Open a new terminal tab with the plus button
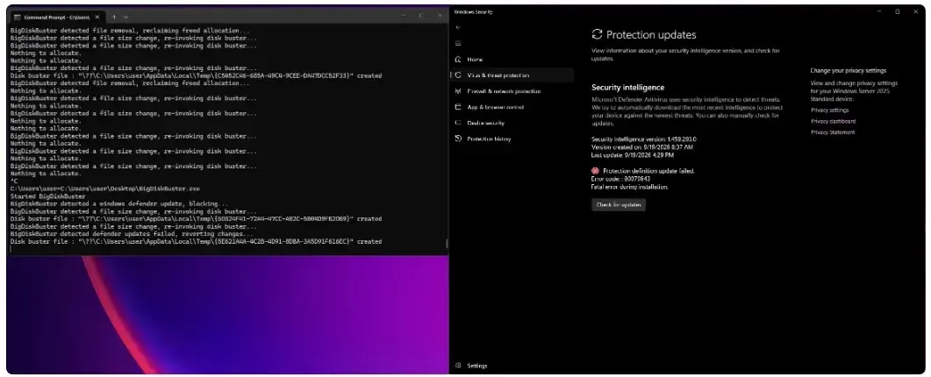 pos(115,18)
